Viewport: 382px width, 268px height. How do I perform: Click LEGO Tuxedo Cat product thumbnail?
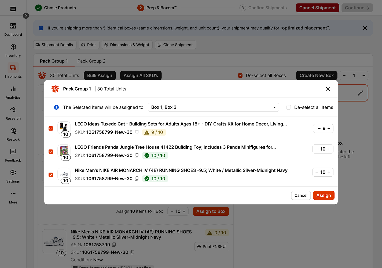pos(64,128)
